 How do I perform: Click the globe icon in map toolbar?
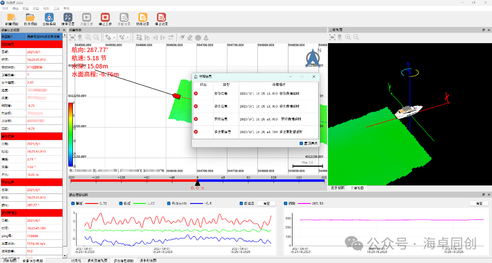click(x=198, y=37)
